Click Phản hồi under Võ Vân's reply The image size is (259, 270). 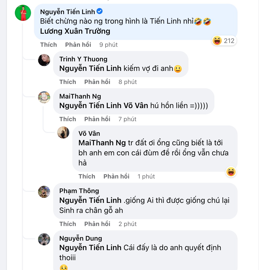point(116,176)
